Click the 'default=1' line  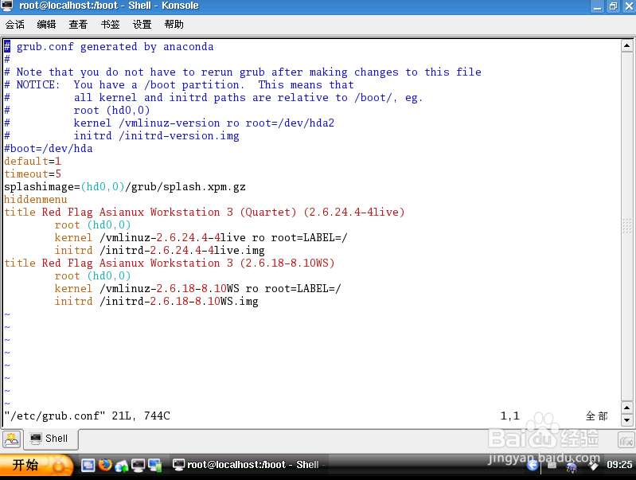point(33,162)
